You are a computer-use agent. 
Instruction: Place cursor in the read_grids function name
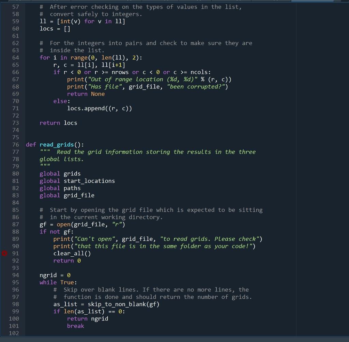pyautogui.click(x=57, y=144)
